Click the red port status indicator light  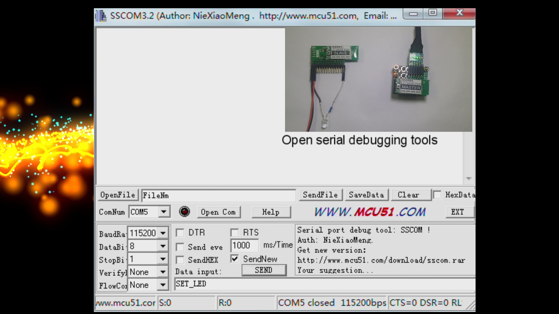[x=184, y=211]
